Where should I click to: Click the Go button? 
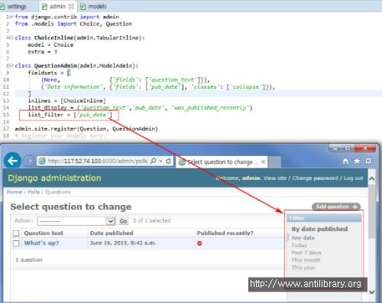(124, 221)
